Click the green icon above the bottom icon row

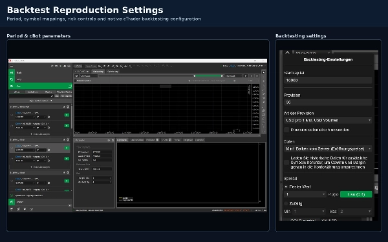[x=12, y=202]
